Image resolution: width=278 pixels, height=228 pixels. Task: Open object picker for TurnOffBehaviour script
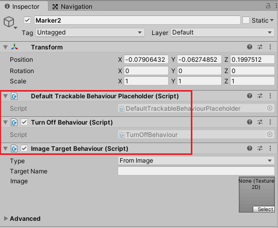point(270,134)
